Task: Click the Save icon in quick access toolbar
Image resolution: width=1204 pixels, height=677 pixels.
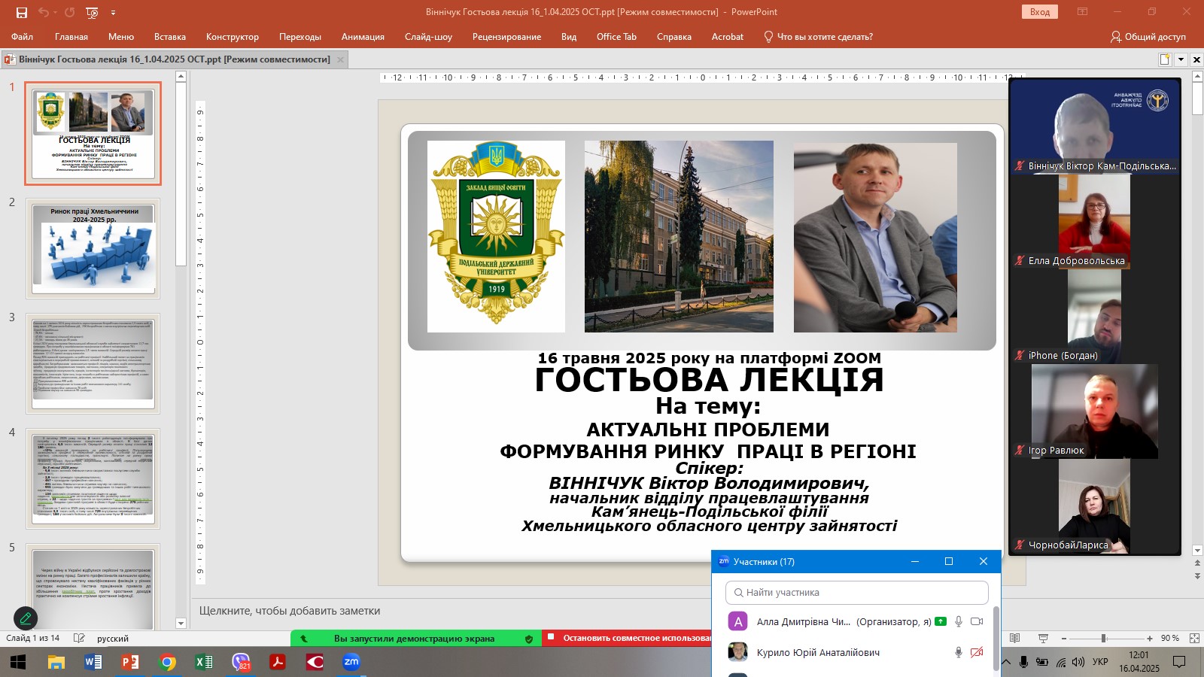Action: pyautogui.click(x=22, y=12)
